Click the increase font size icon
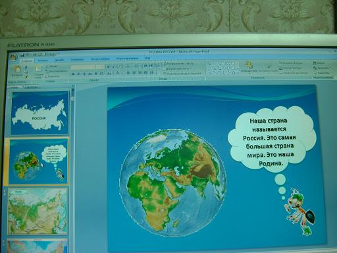337x253 pixels. 108,67
